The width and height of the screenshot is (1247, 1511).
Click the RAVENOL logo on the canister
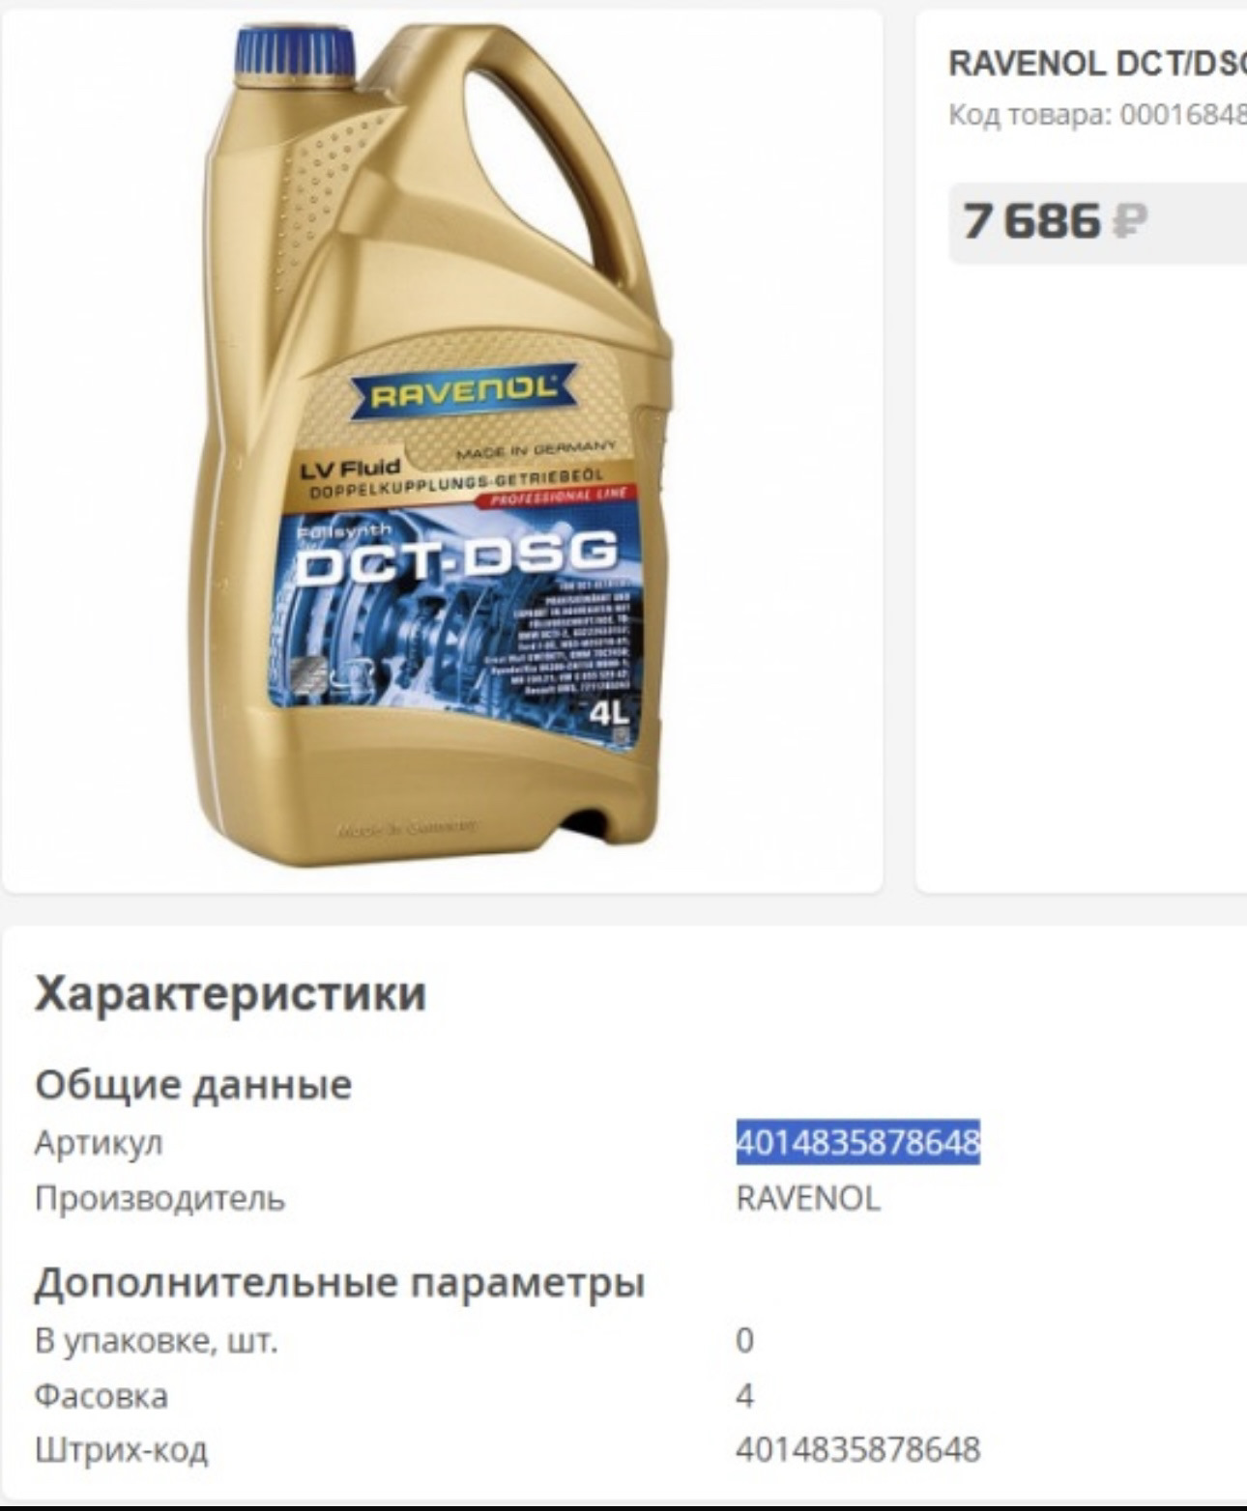(464, 390)
